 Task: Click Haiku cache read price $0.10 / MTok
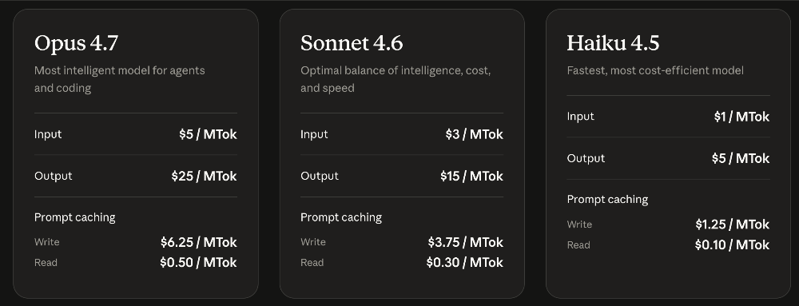pos(732,245)
